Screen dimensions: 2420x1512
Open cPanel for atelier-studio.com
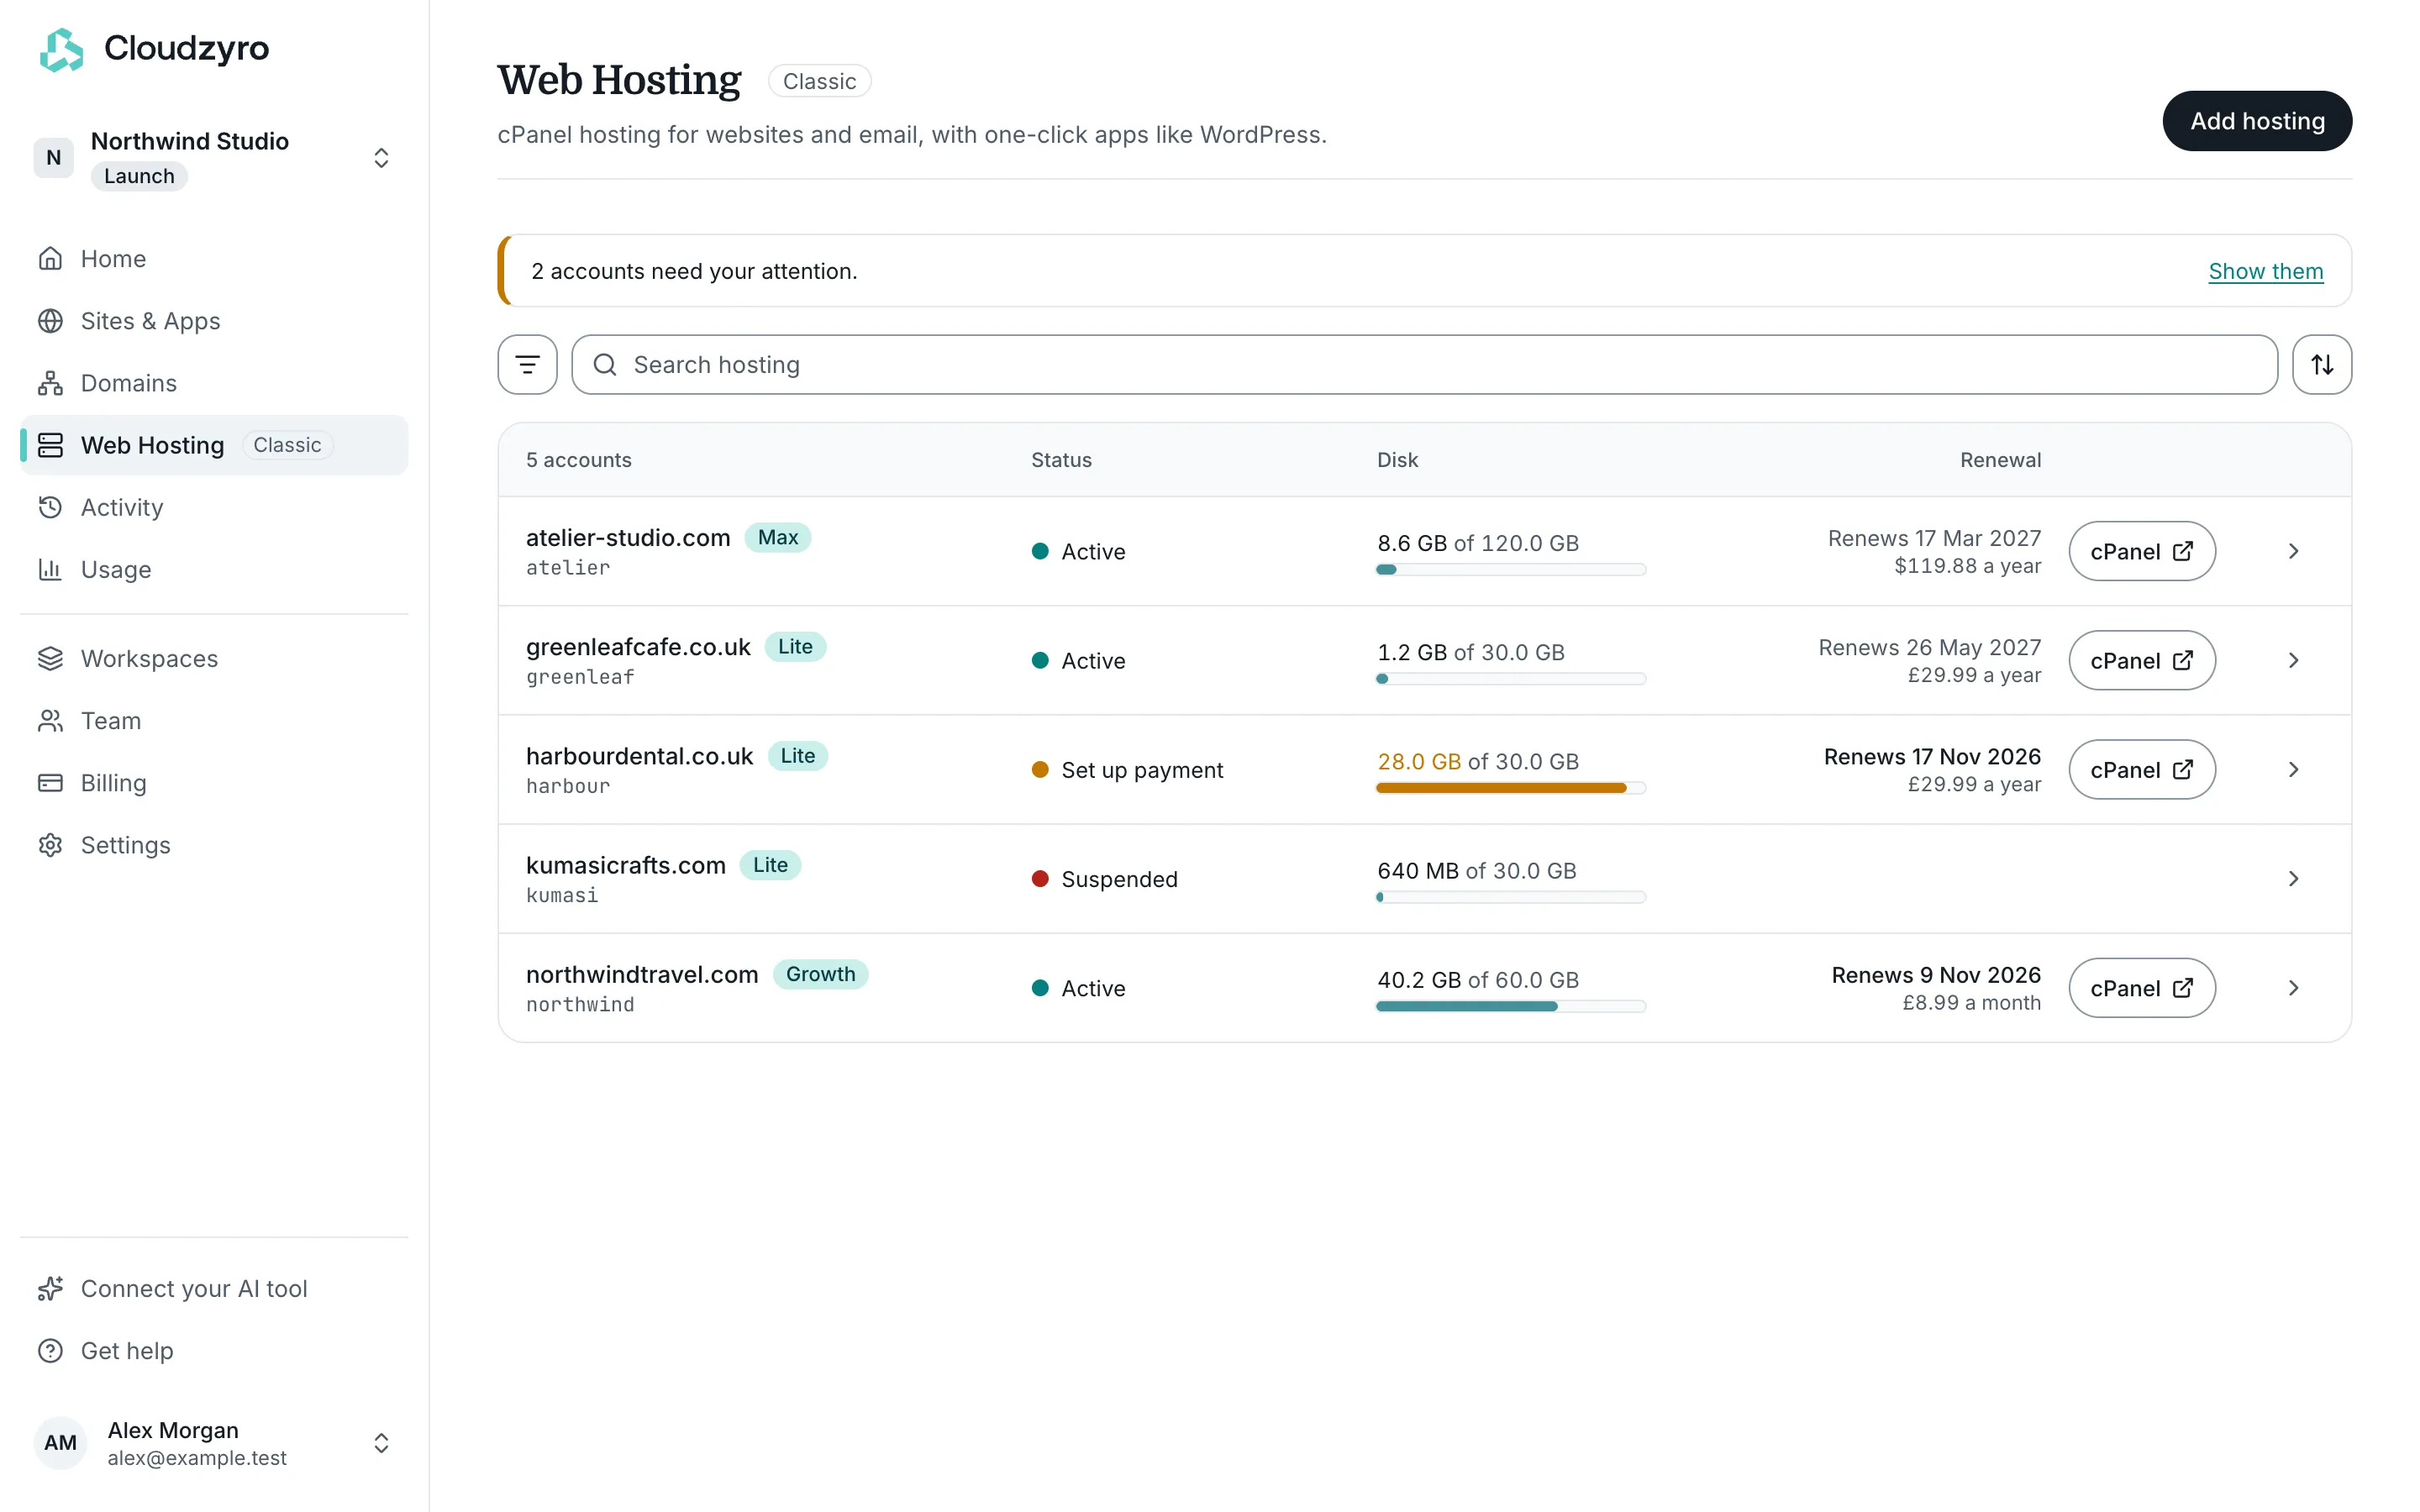[x=2141, y=551]
